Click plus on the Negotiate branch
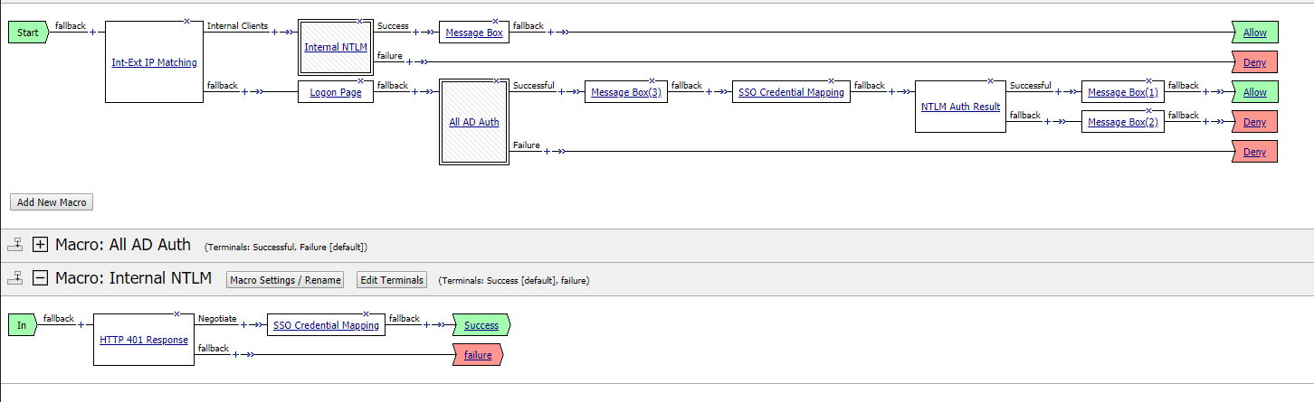The width and height of the screenshot is (1314, 402). click(x=243, y=325)
